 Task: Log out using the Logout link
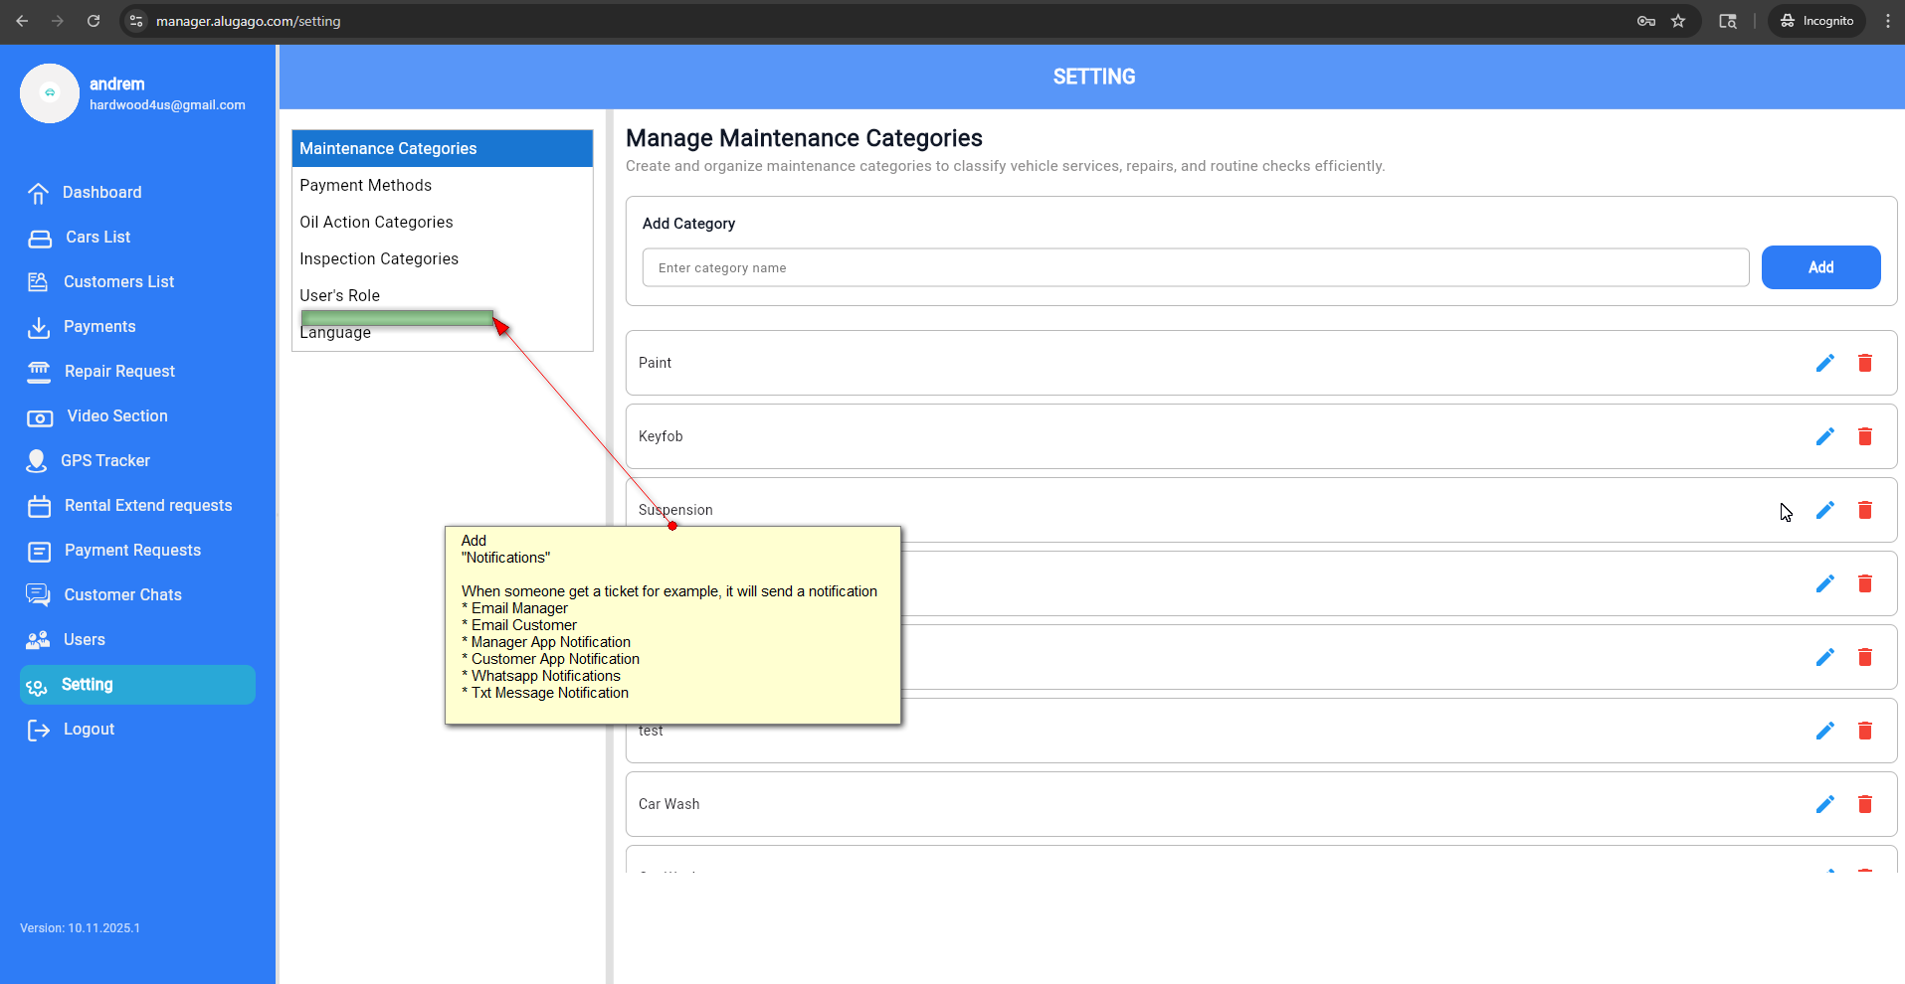[x=89, y=730]
